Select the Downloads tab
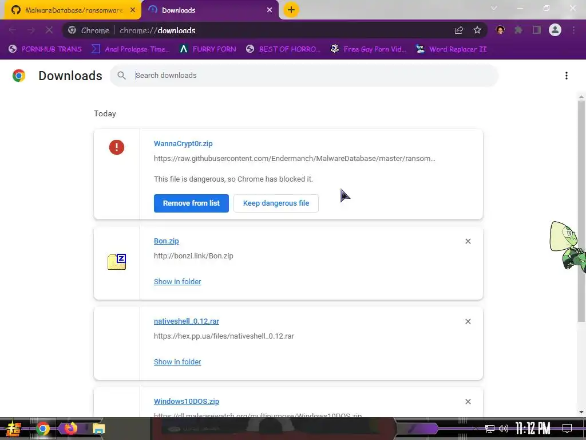 point(211,10)
